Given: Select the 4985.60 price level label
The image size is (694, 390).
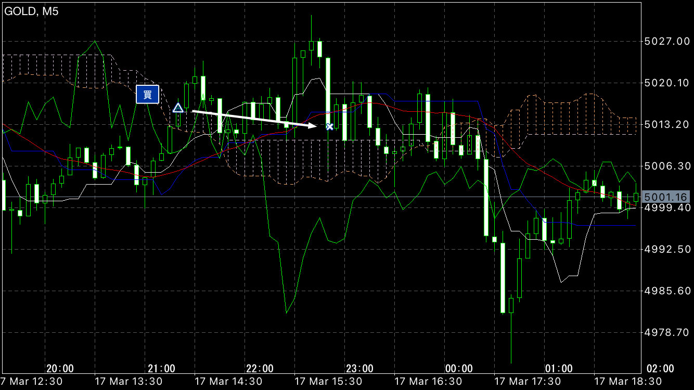Looking at the screenshot, I should pyautogui.click(x=666, y=291).
